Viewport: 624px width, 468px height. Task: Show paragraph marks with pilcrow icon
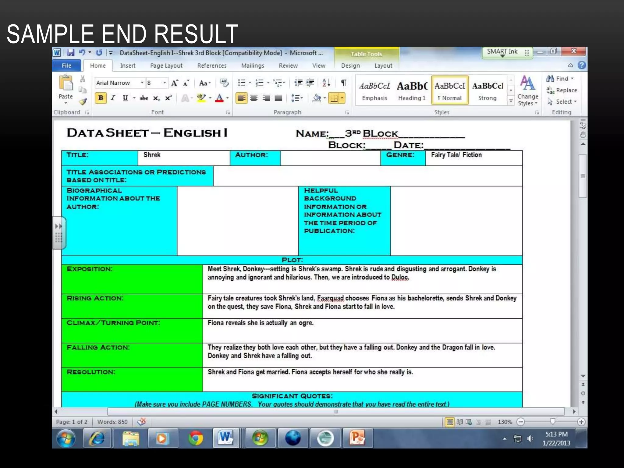(x=343, y=83)
